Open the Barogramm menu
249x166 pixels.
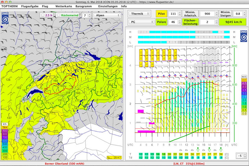[x=83, y=6]
